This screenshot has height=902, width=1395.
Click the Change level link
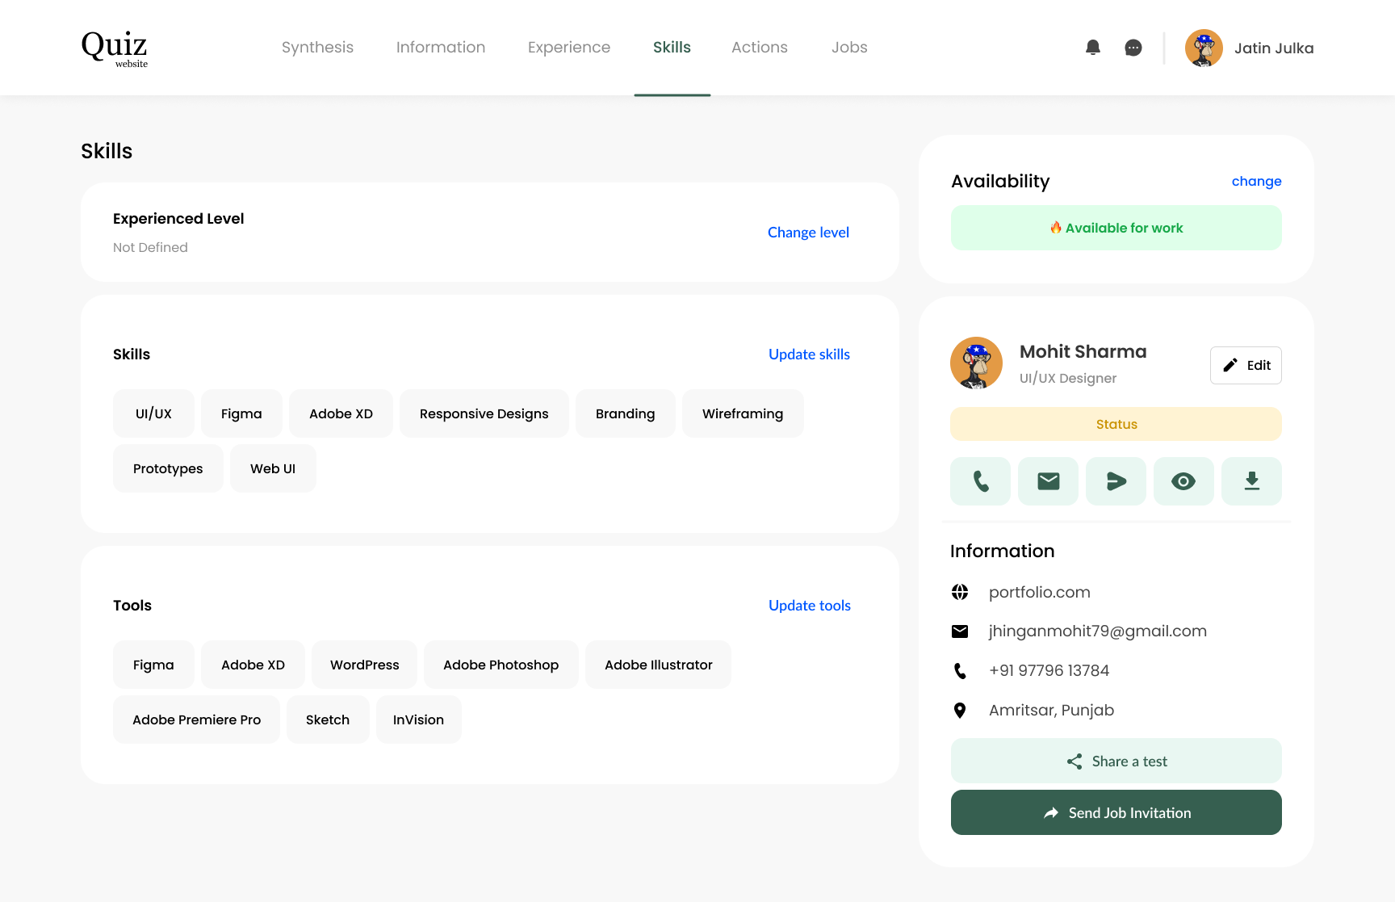(x=808, y=233)
